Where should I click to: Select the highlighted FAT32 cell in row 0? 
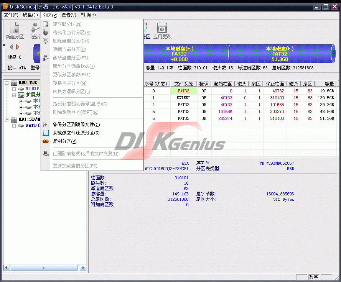click(184, 91)
